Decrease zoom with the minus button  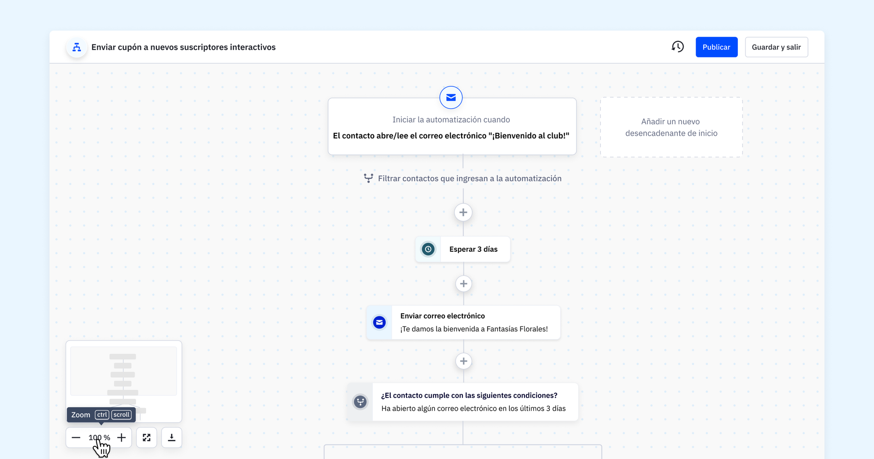76,438
